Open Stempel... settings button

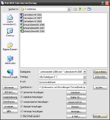click(x=76, y=107)
